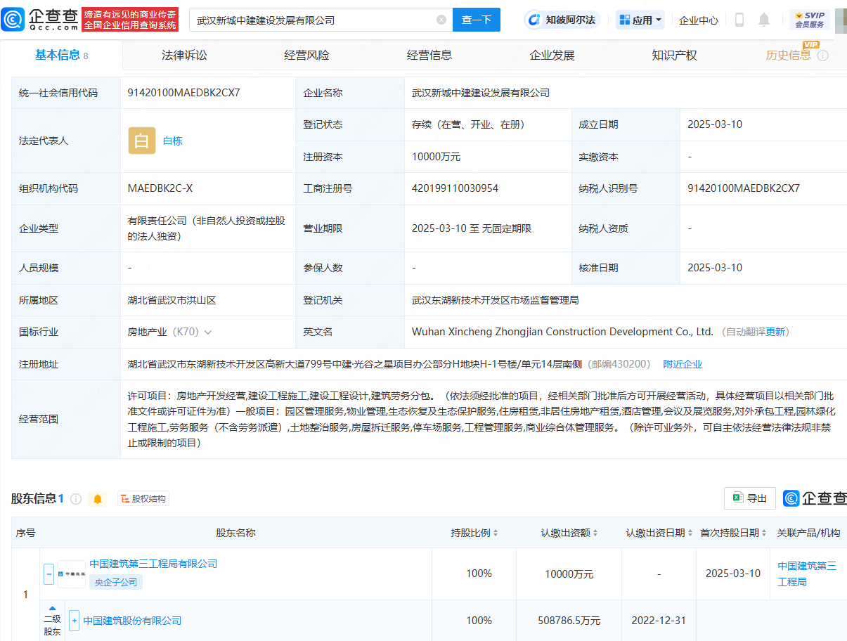
Task: Click the 白 avatar badge
Action: 141,141
